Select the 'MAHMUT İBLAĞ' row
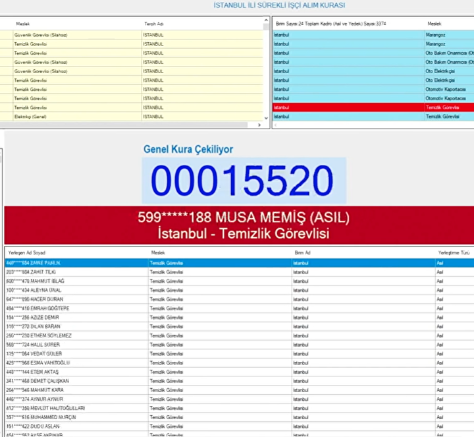The width and height of the screenshot is (474, 437). tap(240, 281)
